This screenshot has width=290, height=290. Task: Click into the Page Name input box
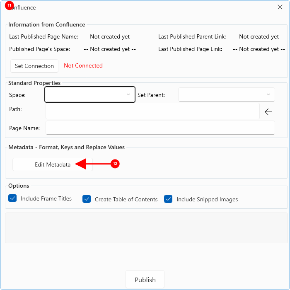click(160, 128)
